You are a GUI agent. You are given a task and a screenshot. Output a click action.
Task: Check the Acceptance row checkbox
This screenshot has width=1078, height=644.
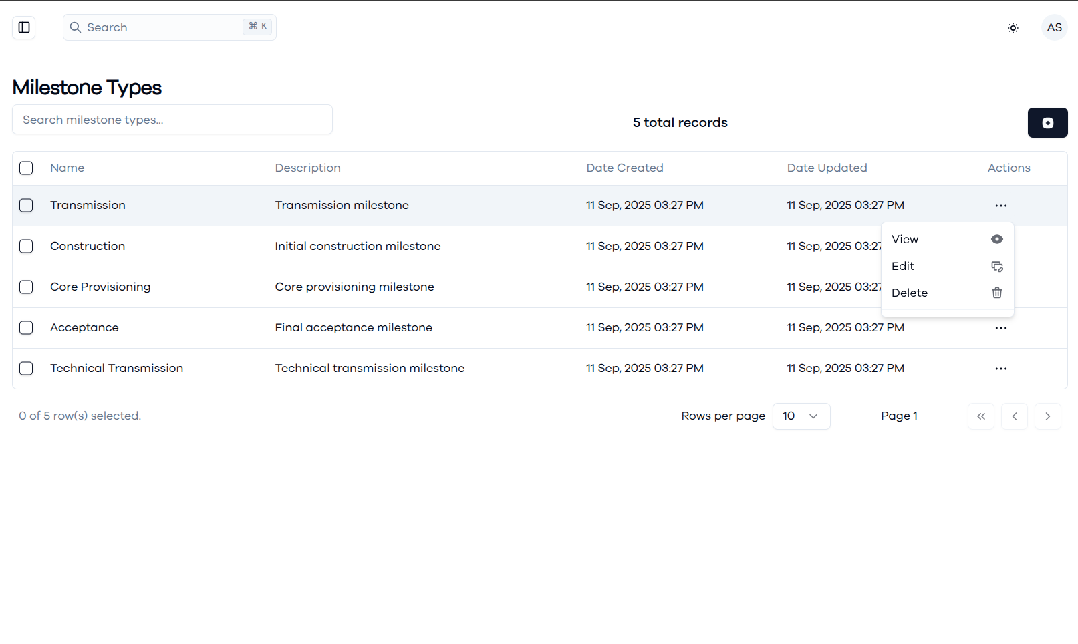click(26, 328)
